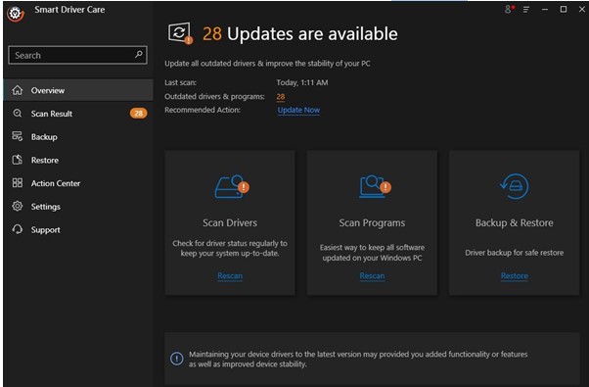Open Action Center from sidebar
Screen dimensions: 589x387
point(78,183)
